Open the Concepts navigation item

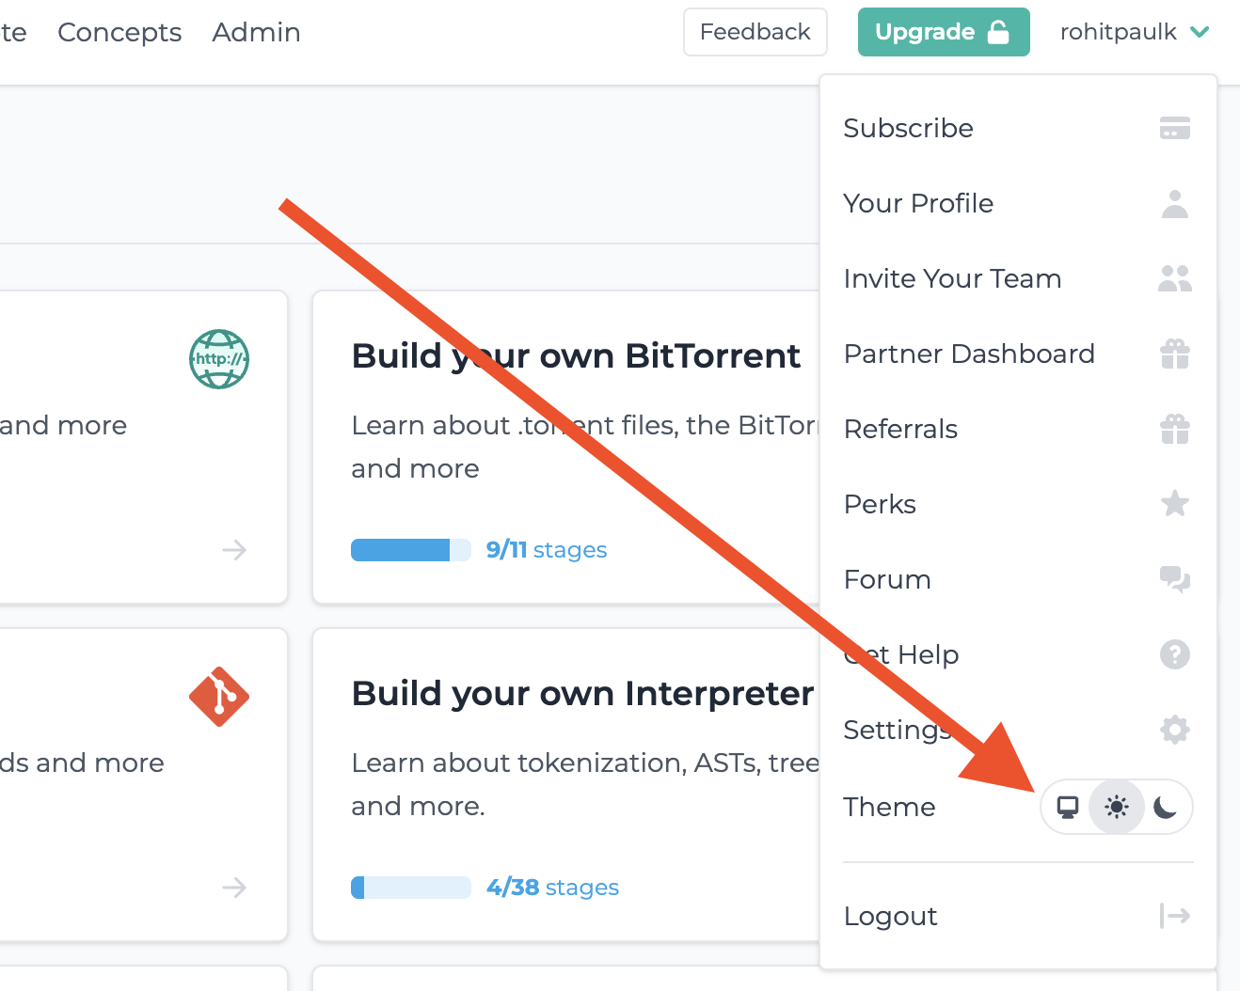119,32
